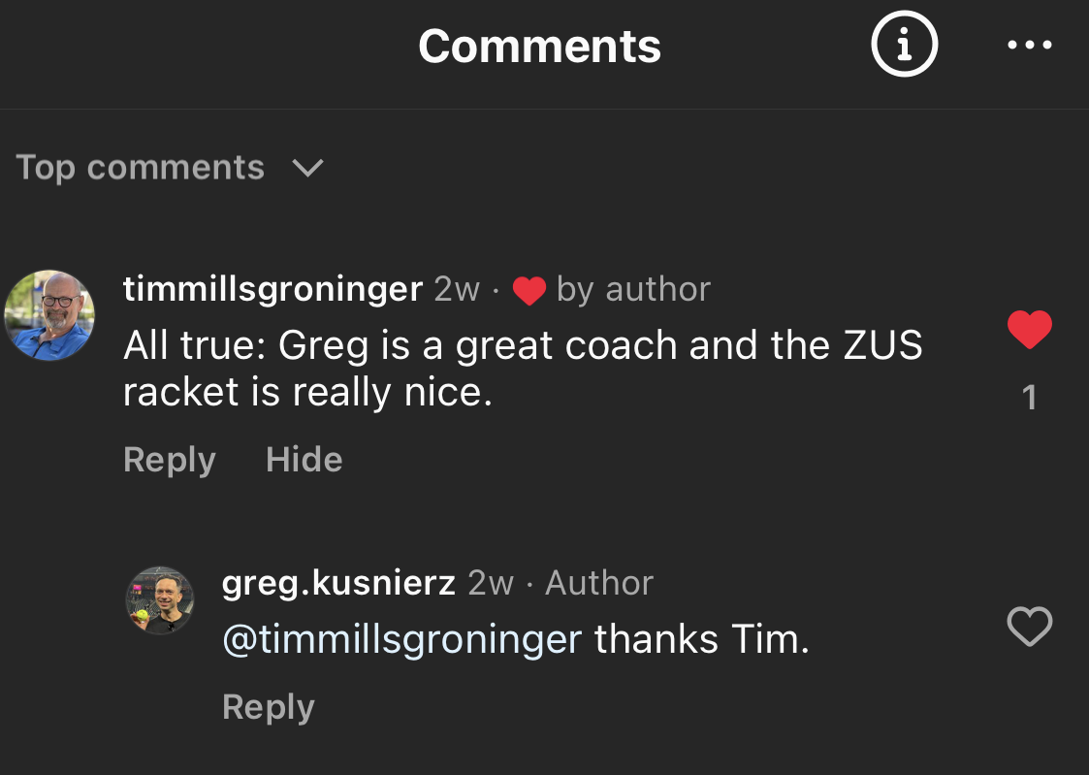This screenshot has height=775, width=1089.
Task: Tap greg.kusnierz's profile picture
Action: (160, 600)
